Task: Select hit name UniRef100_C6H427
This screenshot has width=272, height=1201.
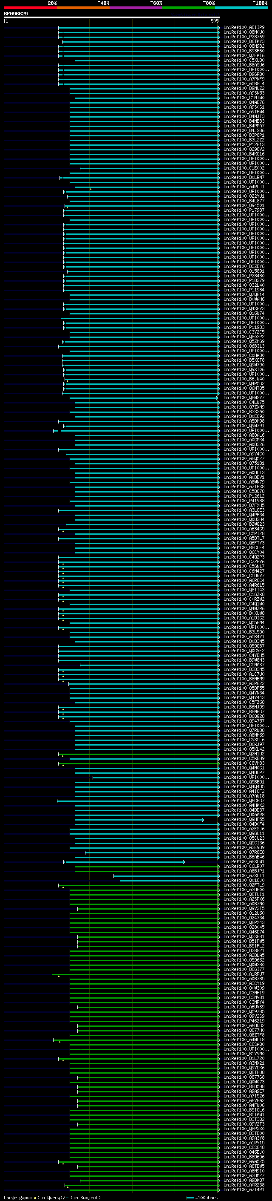Action: tap(244, 570)
